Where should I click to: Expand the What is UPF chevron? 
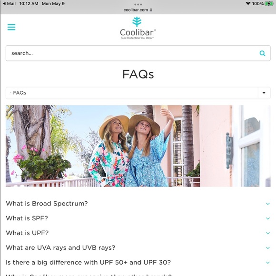click(268, 233)
